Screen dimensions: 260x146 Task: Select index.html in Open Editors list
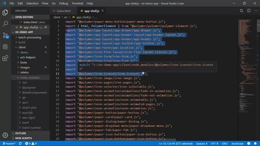coord(30,22)
